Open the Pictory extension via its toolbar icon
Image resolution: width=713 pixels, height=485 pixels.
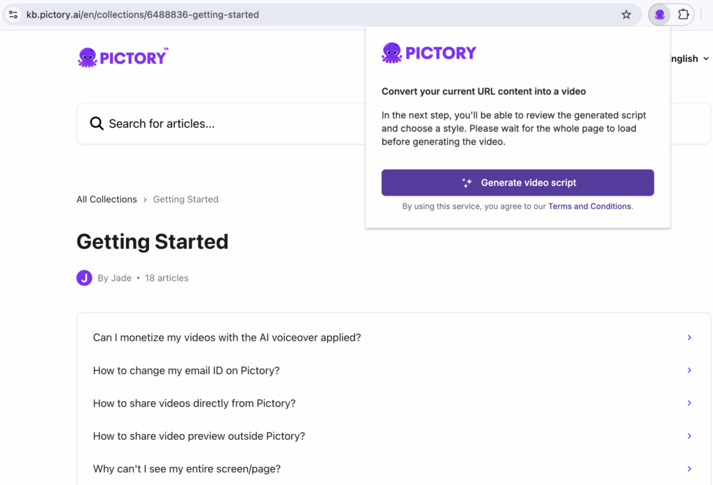click(x=659, y=14)
